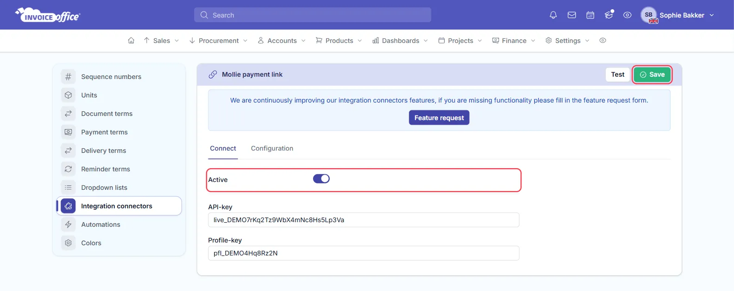Select Units in the sidebar
Image resolution: width=734 pixels, height=291 pixels.
(119, 95)
